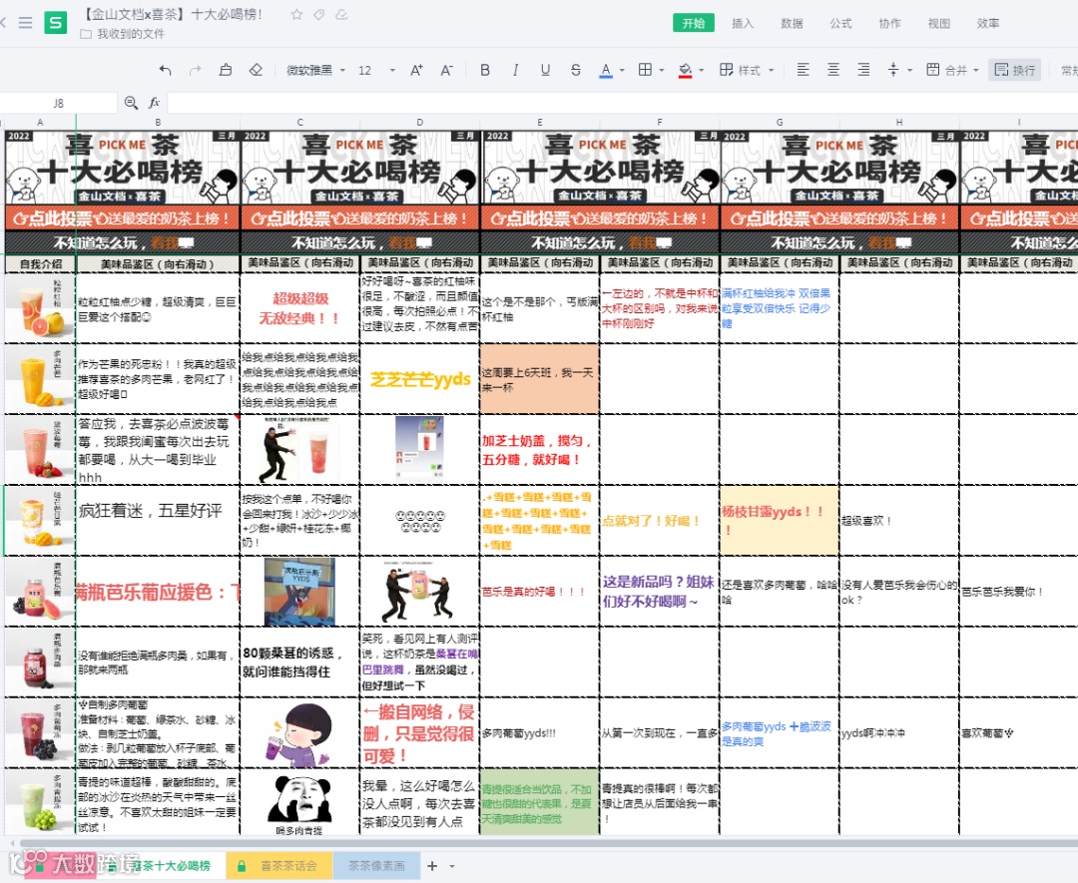1078x883 pixels.
Task: Click the formula bar input
Action: 622,103
